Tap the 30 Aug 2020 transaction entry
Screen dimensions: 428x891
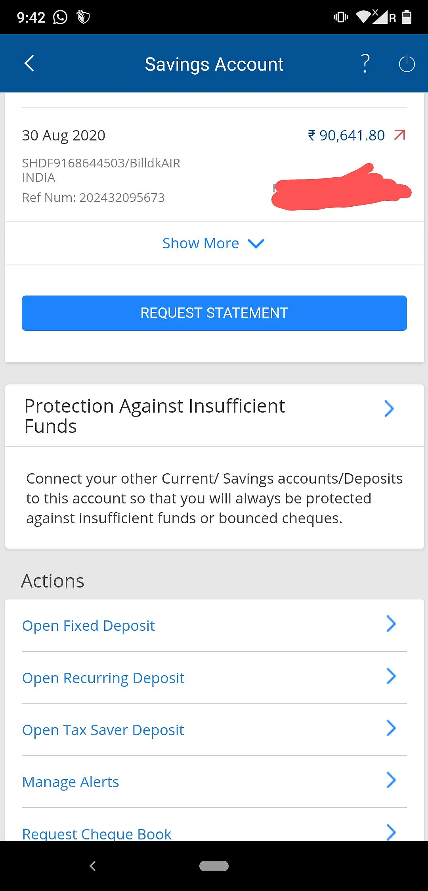pos(214,165)
